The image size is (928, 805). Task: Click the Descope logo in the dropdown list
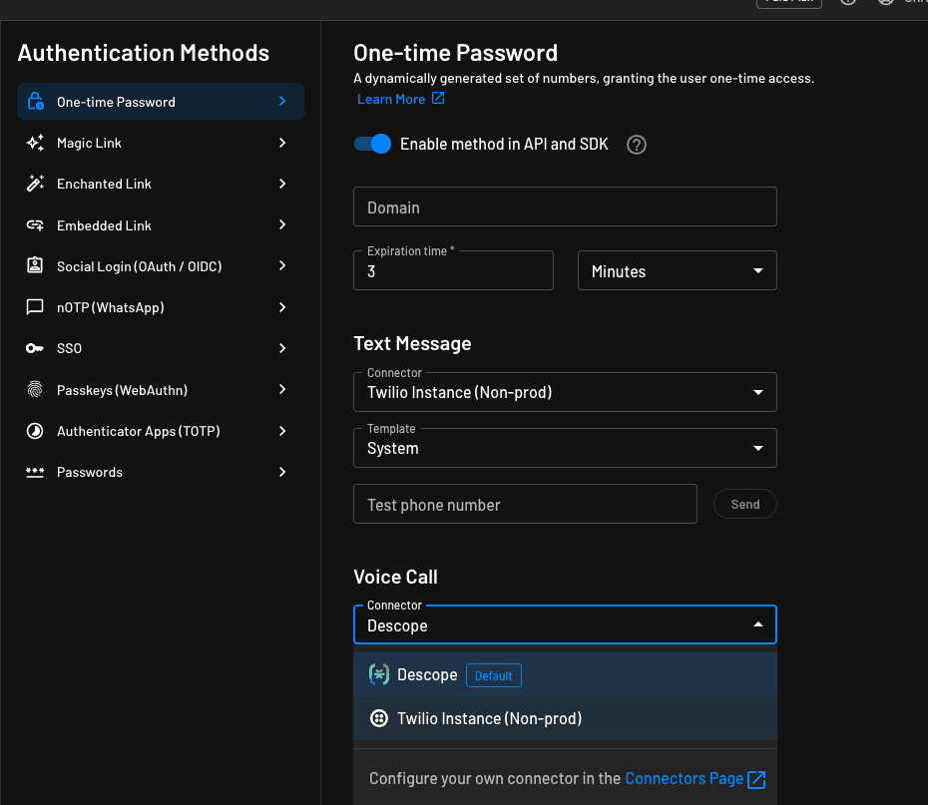[x=379, y=674]
